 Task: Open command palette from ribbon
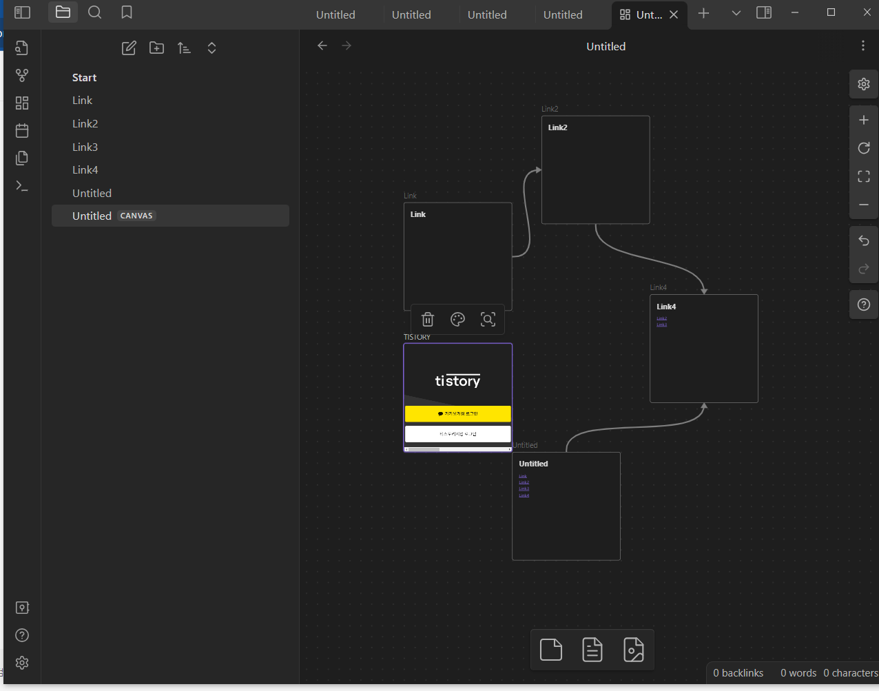point(22,185)
